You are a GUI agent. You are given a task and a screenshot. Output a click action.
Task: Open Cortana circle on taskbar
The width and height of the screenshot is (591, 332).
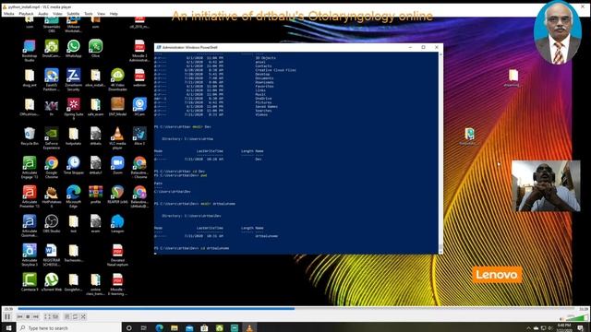coord(129,328)
